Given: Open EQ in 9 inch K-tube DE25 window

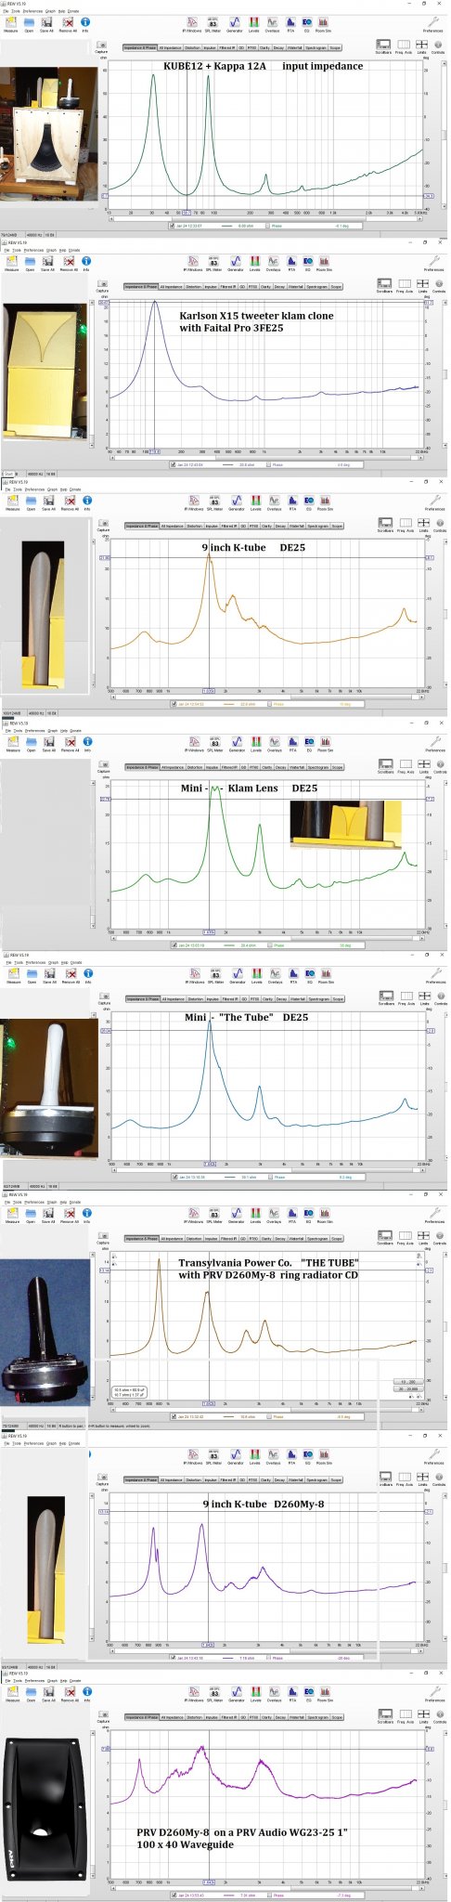Looking at the screenshot, I should (x=309, y=502).
